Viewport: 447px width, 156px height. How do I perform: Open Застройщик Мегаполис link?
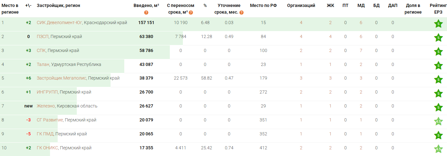(61, 78)
